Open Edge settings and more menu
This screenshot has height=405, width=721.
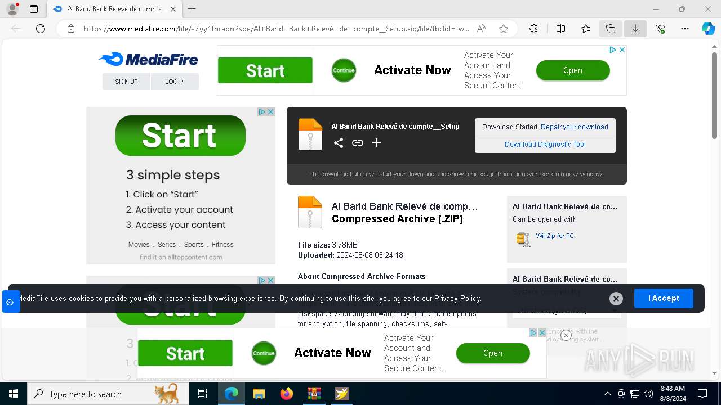tap(685, 29)
